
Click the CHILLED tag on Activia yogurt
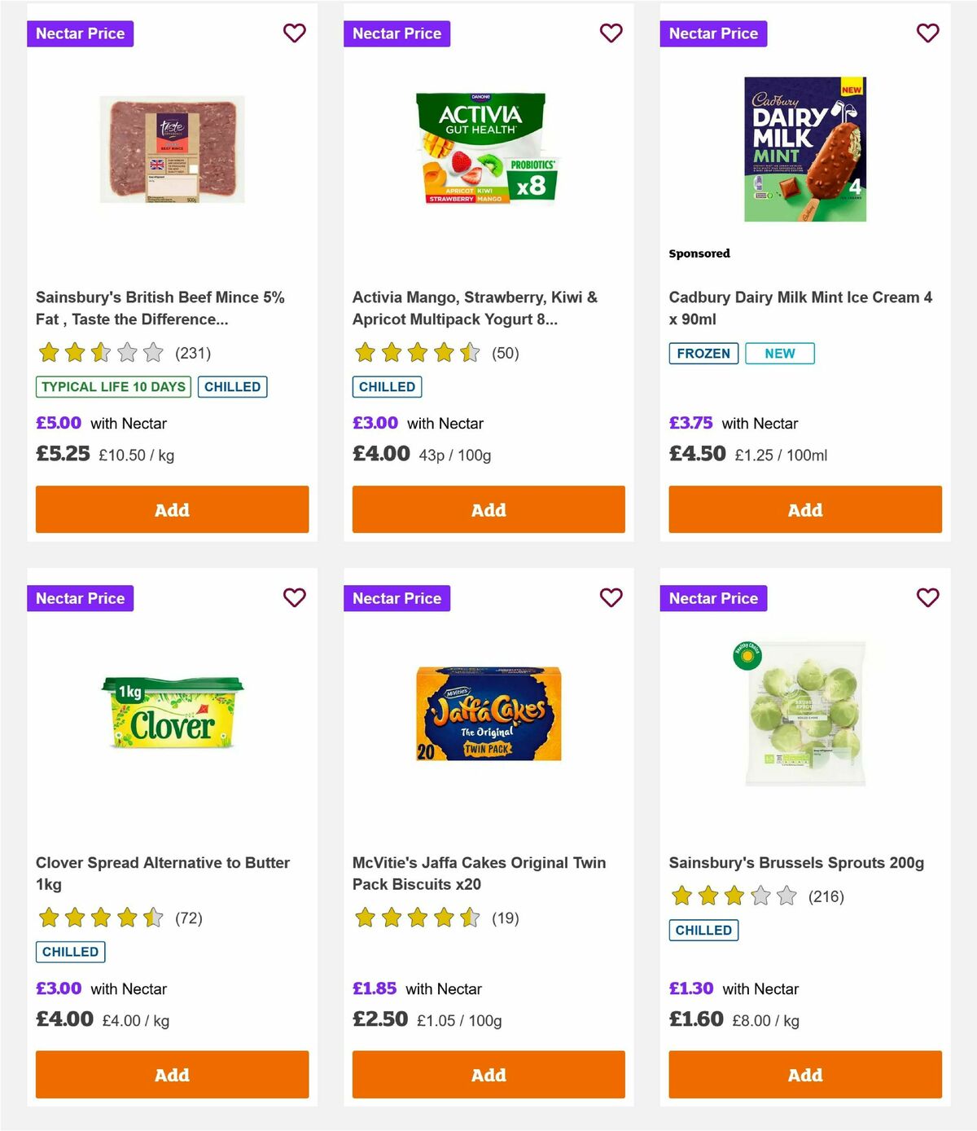(387, 387)
